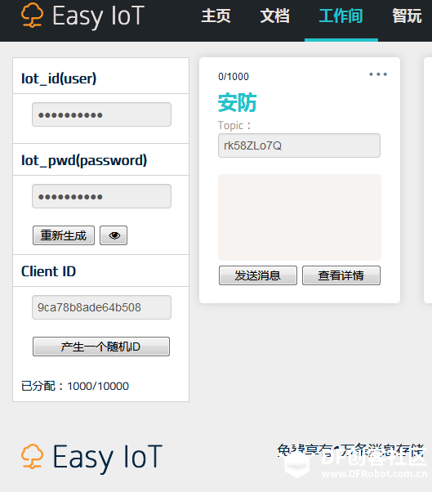Click the Iot_pwd password masked field
Image resolution: width=432 pixels, height=492 pixels.
101,196
